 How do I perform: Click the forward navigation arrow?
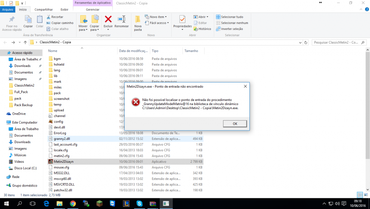pos(13,43)
